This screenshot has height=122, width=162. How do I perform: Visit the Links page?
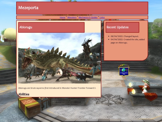(102, 17)
